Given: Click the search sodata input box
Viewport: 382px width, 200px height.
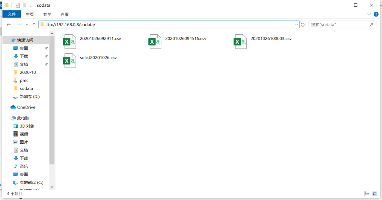Looking at the screenshot, I should coord(339,25).
